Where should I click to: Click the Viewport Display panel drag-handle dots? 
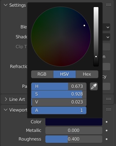tap(109, 110)
